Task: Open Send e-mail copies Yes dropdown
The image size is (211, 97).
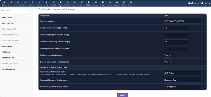Action: coord(167,62)
